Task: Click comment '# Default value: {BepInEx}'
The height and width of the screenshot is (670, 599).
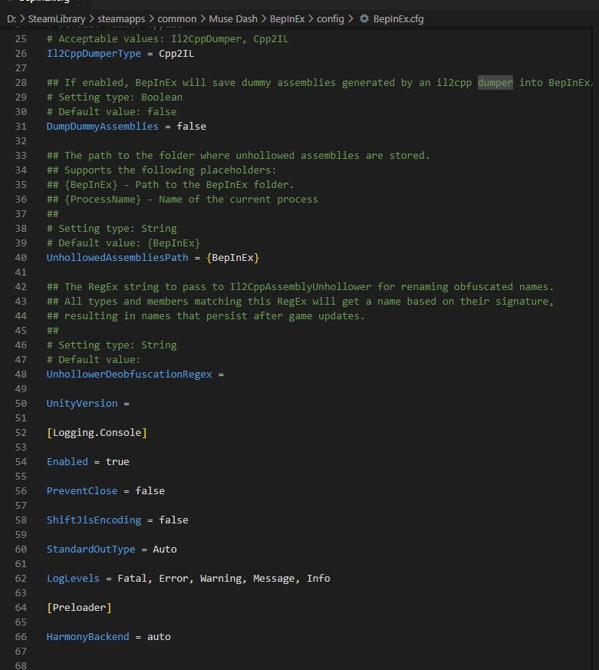Action: 123,243
